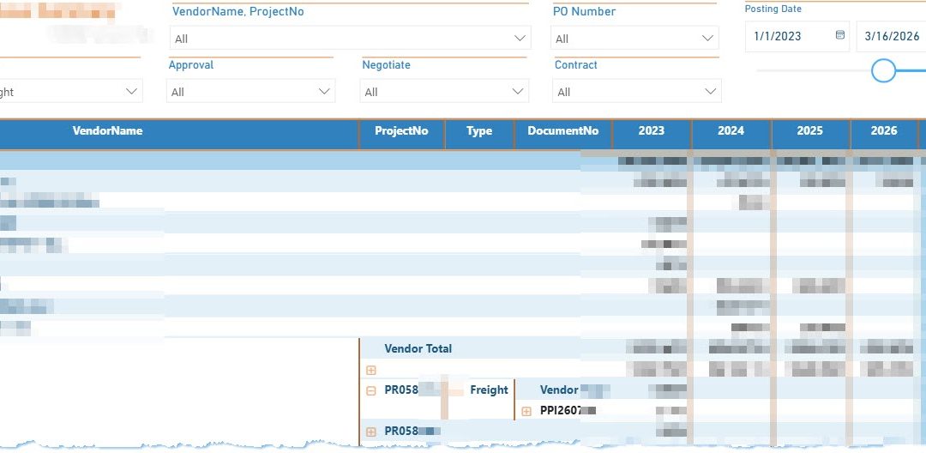Select the Freight type cell
The height and width of the screenshot is (453, 926).
[x=489, y=390]
